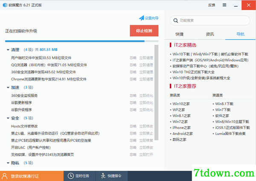Ignore the 谷歌升级程序 item

tap(133, 110)
